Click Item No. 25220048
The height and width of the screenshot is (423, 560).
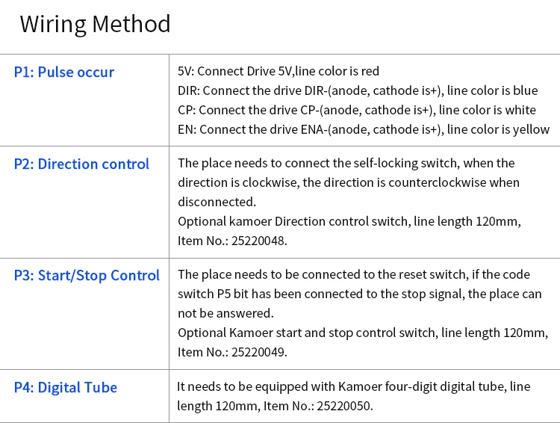coord(232,241)
